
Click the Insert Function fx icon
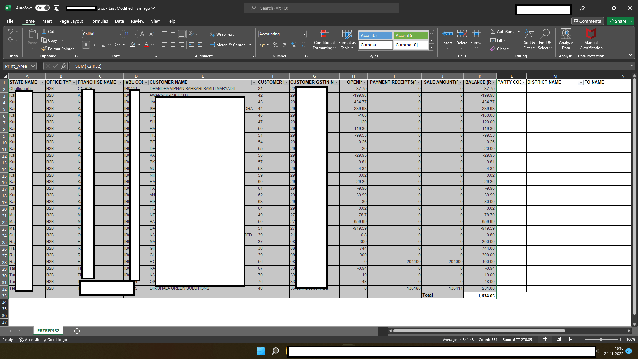(64, 66)
